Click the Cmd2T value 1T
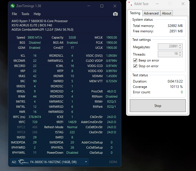Image resolution: width=196 pixels, height=171 pixels. coord(72,48)
